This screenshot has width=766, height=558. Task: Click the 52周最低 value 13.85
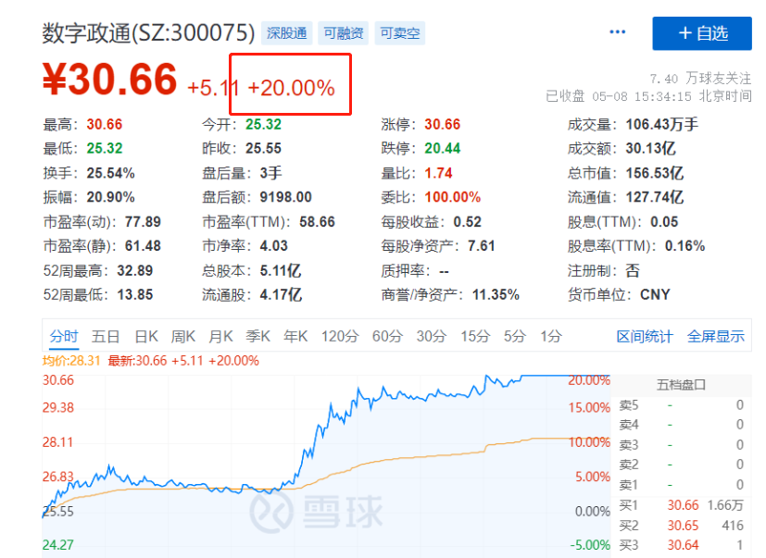(135, 295)
